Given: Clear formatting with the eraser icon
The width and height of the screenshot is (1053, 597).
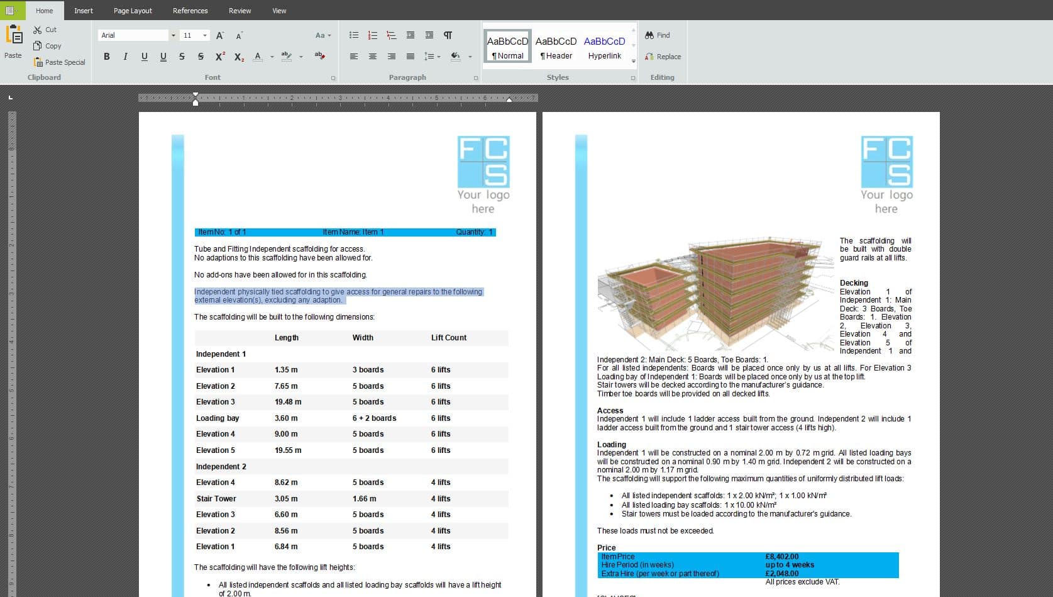Looking at the screenshot, I should coord(319,57).
